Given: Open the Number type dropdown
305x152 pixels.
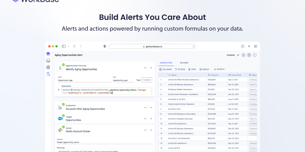Looking at the screenshot, I should coord(147,80).
